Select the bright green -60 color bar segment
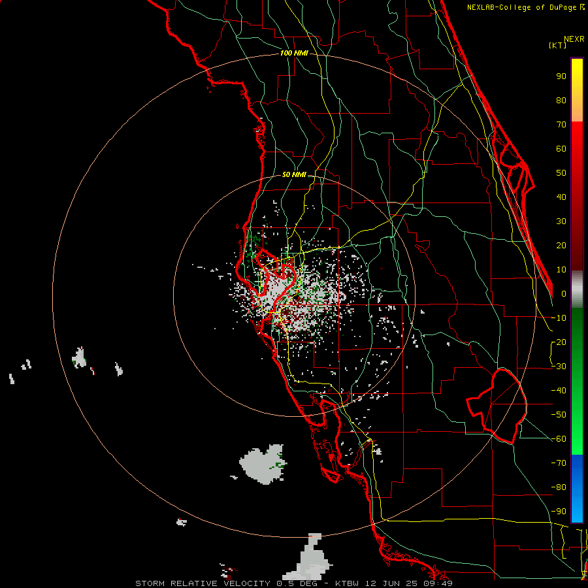This screenshot has height=588, width=588. click(x=577, y=442)
